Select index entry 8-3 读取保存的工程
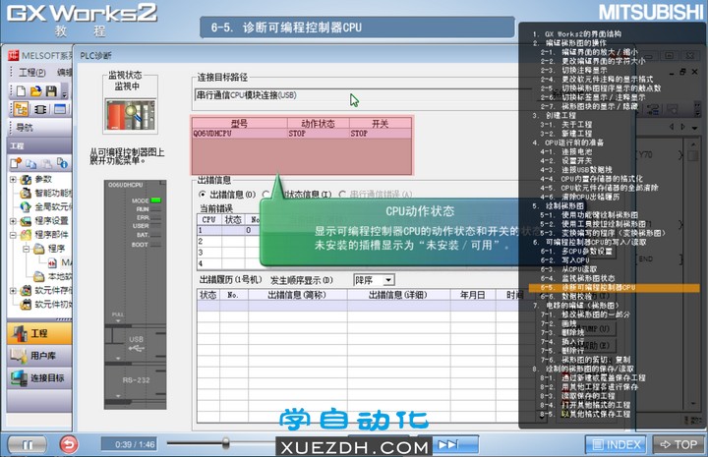This screenshot has height=457, width=708. [577, 396]
